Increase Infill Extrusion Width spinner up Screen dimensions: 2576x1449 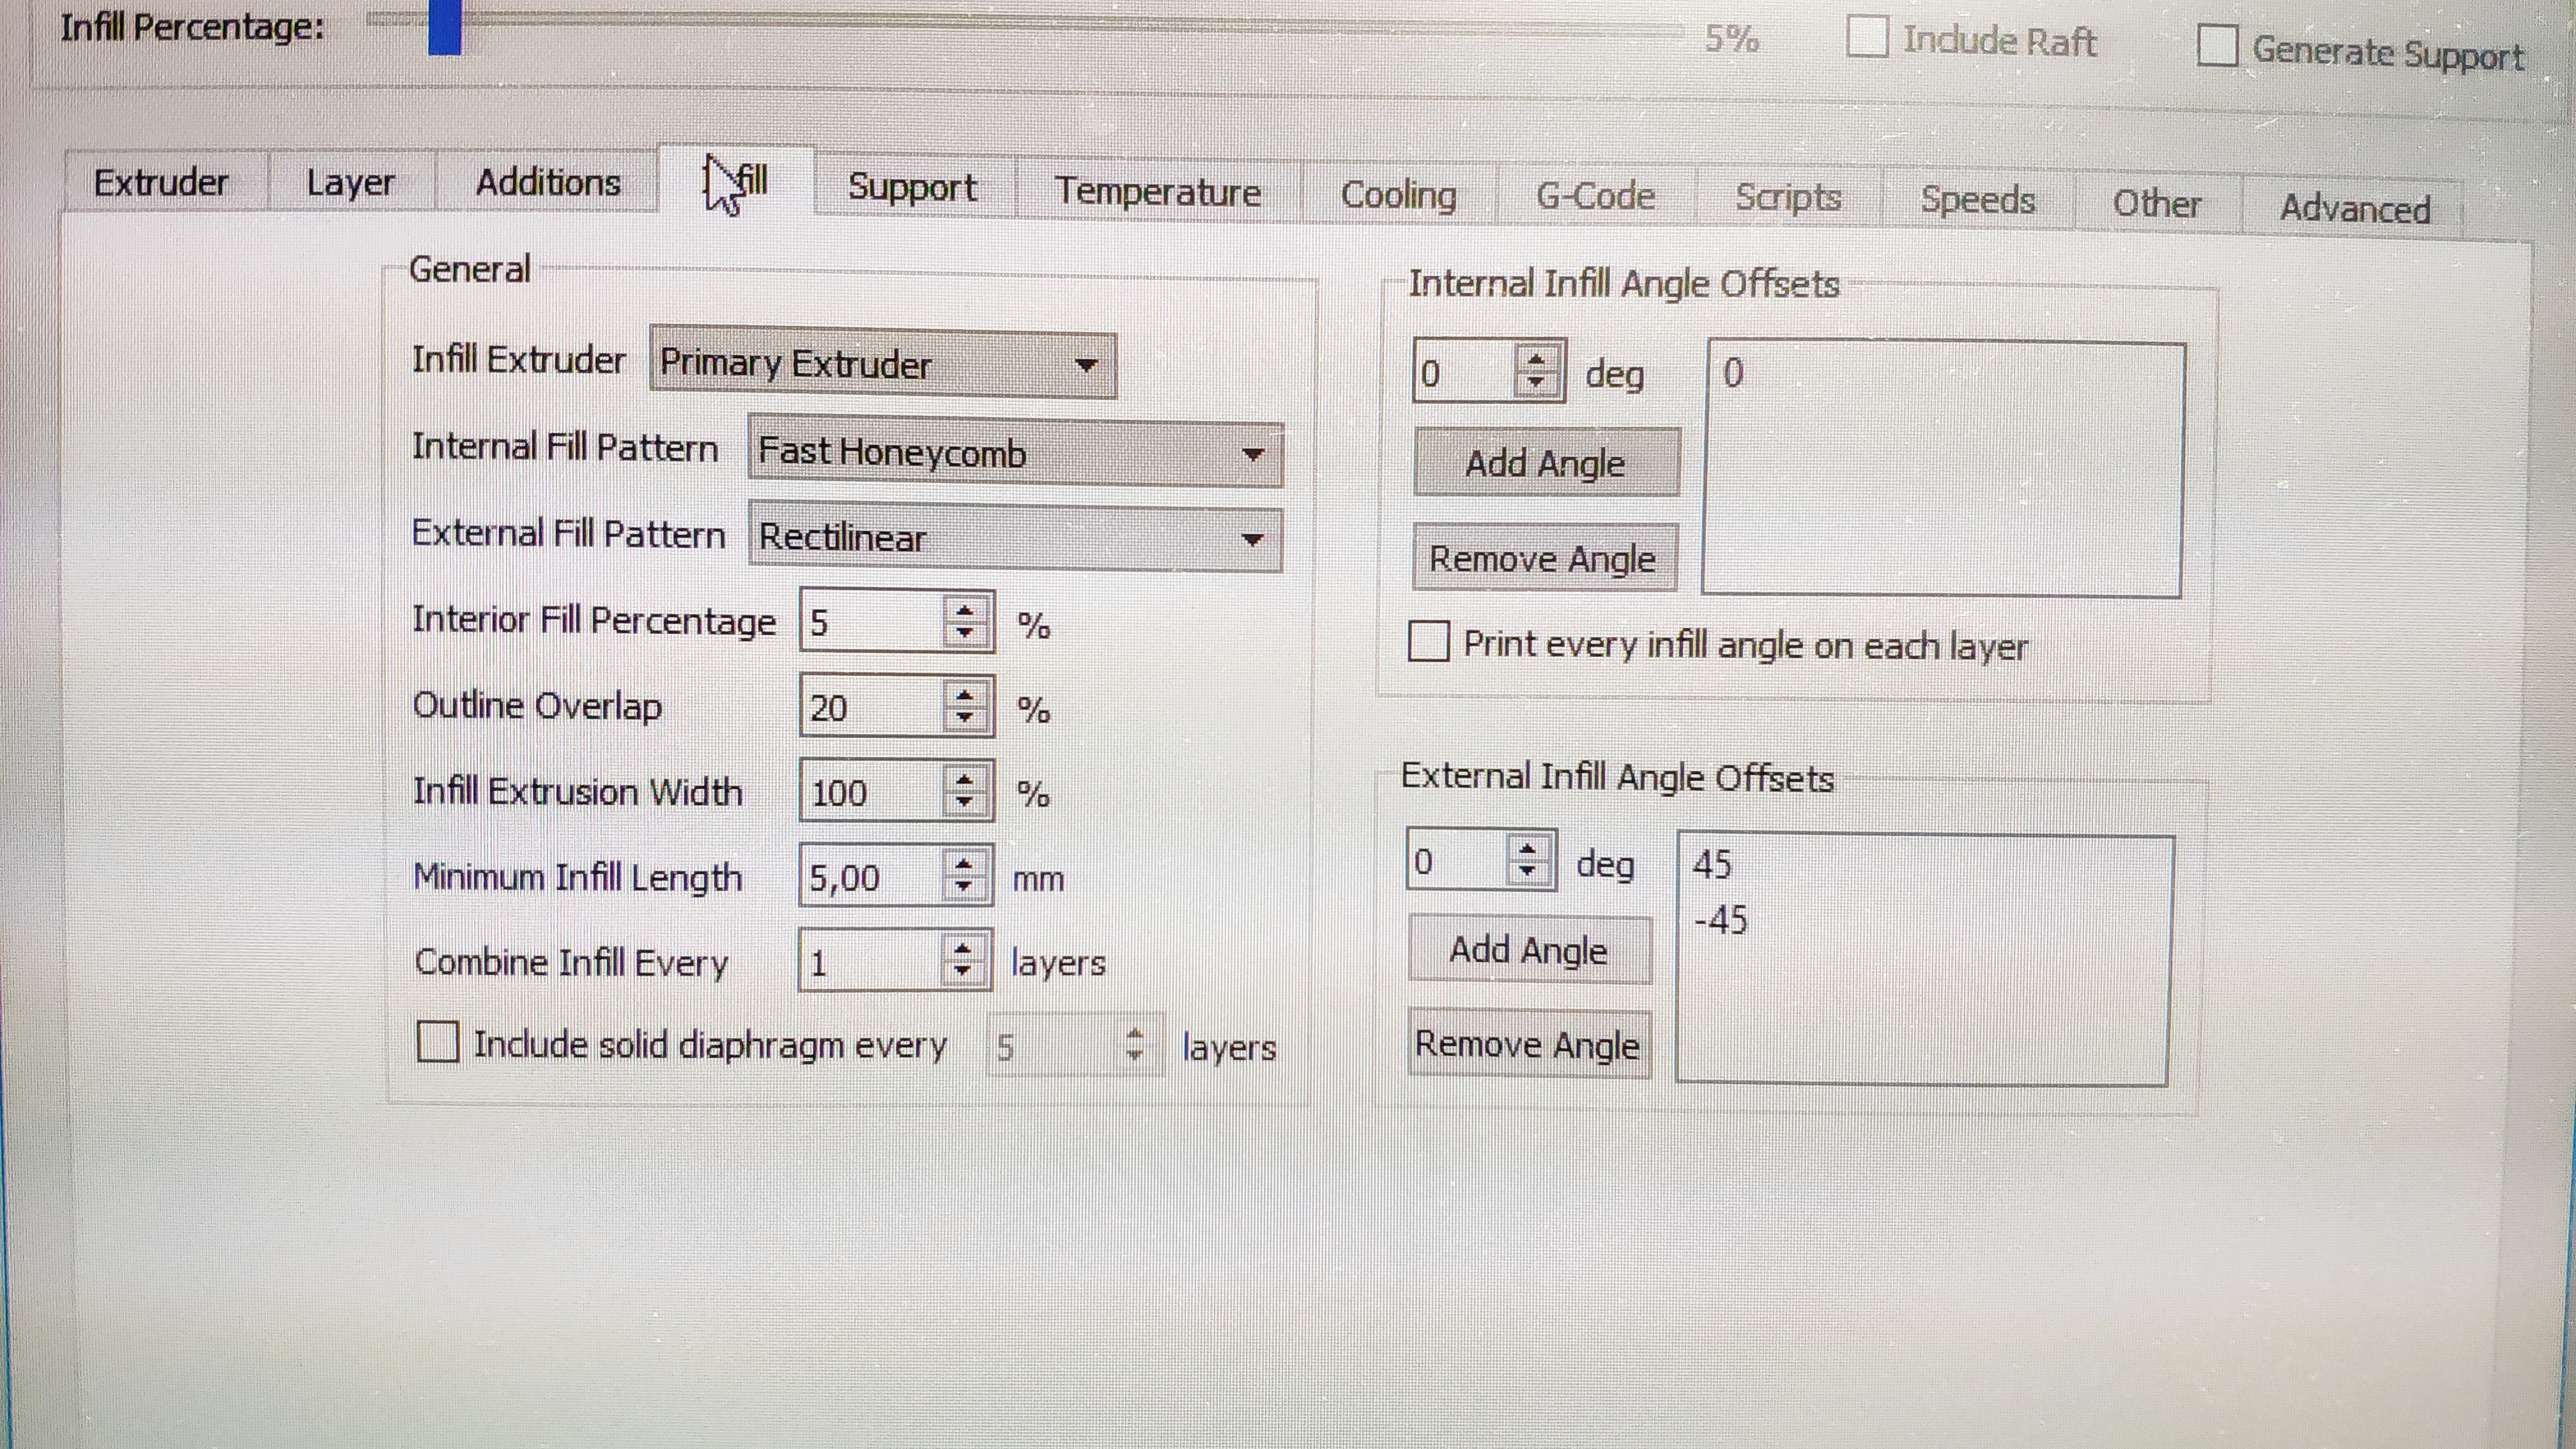point(964,780)
